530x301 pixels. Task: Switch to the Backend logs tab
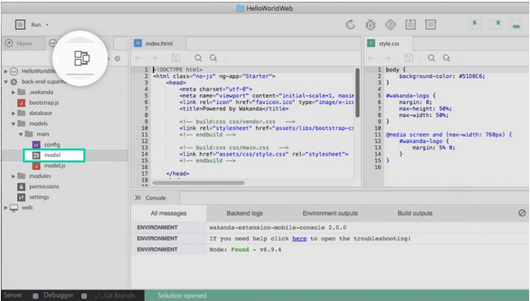[245, 213]
